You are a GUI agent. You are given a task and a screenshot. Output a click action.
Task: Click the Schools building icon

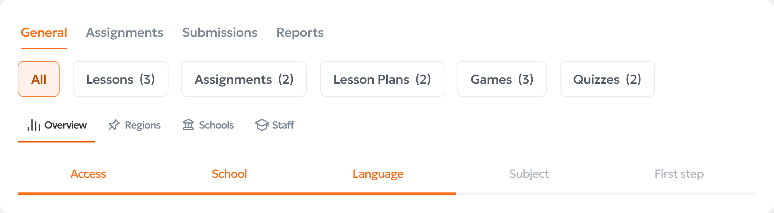coord(188,125)
